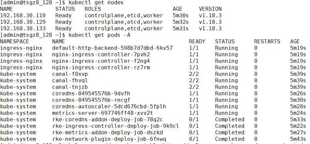Click pod nginx-ingress-controller-rz7rm
Viewport: 310px width, 144px height.
tap(101, 68)
